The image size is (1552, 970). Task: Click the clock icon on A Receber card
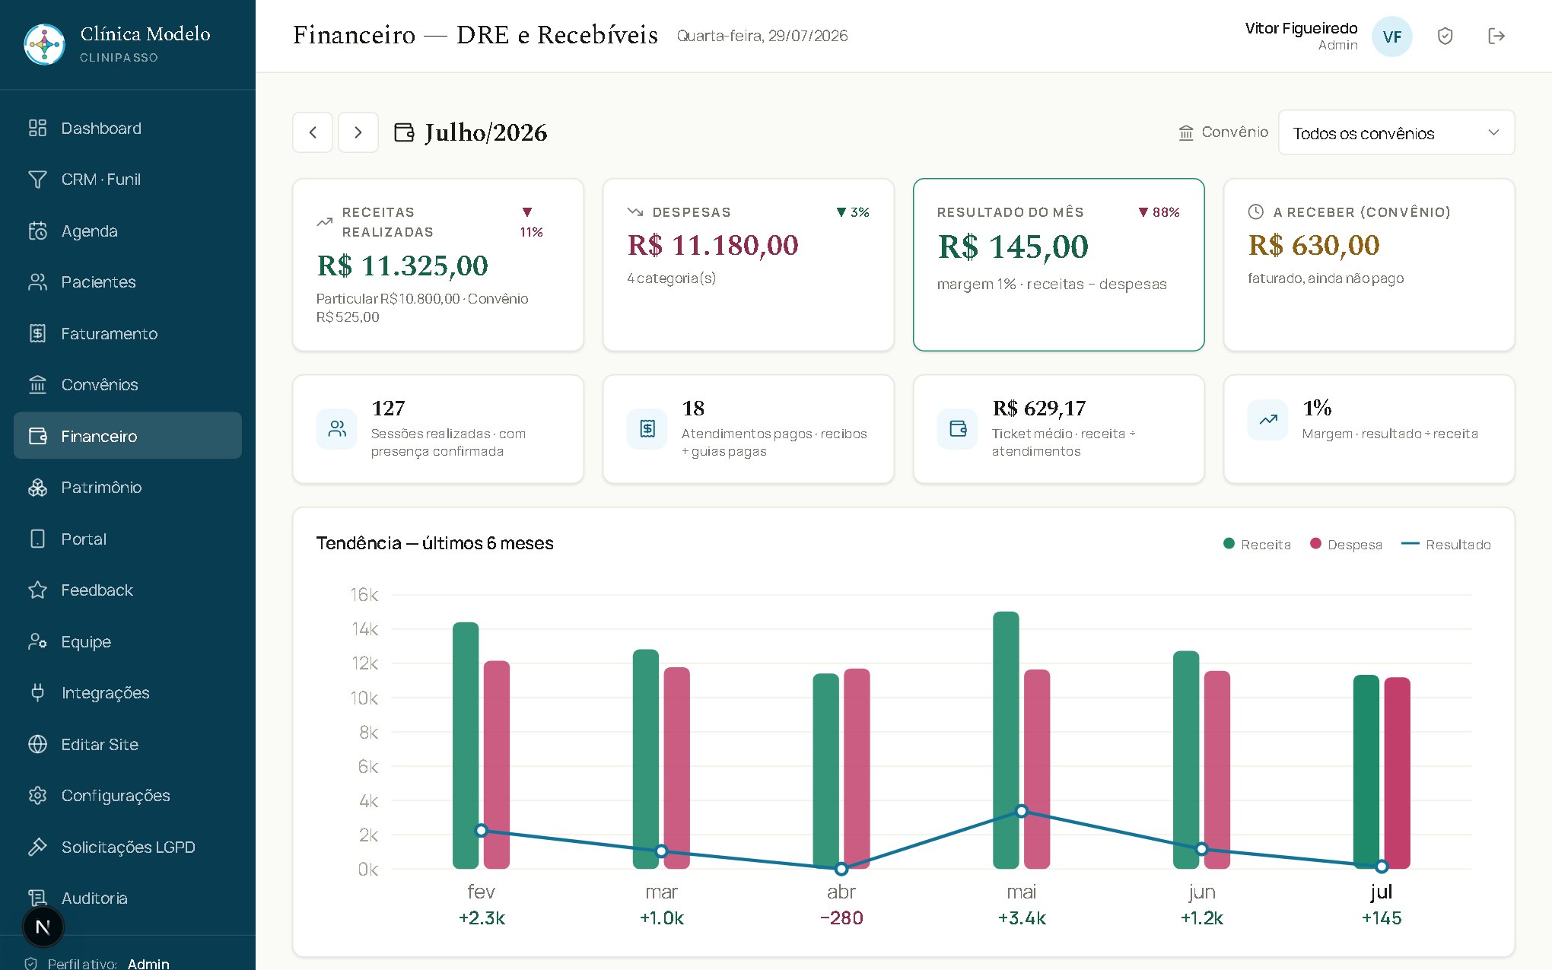pyautogui.click(x=1256, y=211)
